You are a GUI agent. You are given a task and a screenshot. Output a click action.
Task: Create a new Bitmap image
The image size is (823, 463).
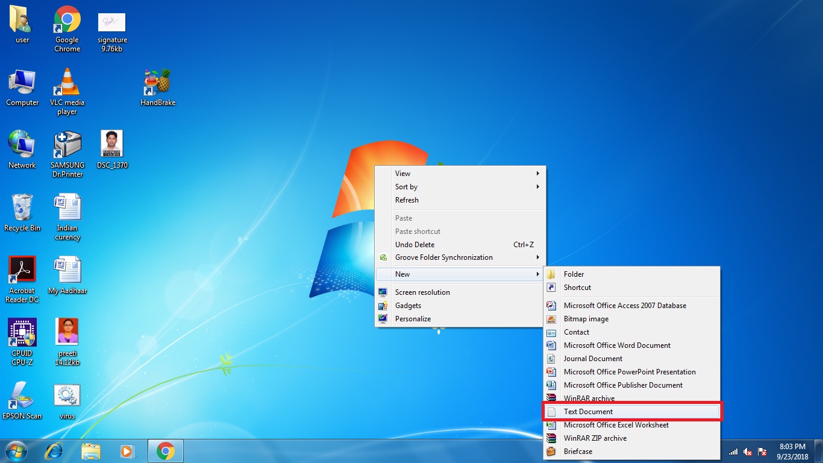point(632,319)
